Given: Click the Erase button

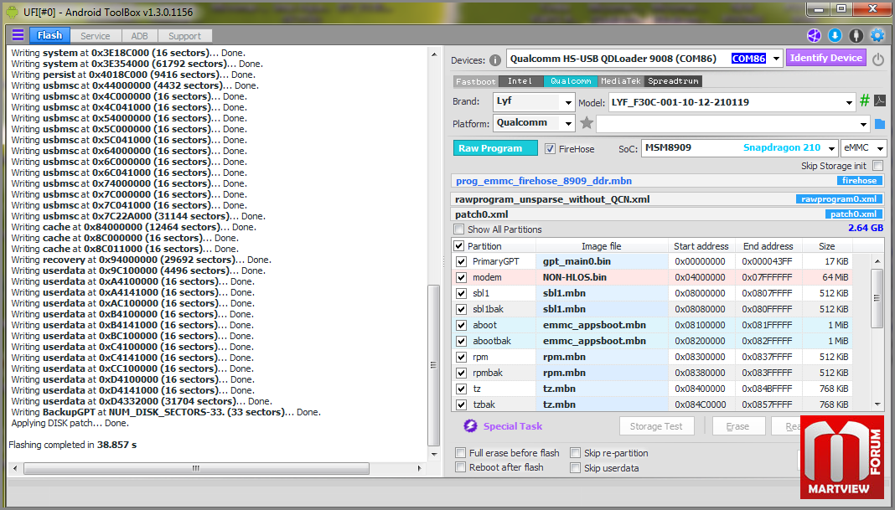Looking at the screenshot, I should (737, 426).
